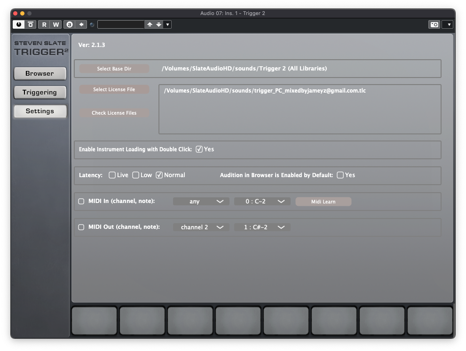Click the window title 'Audio 07: Ins. 1 - Trigger 2'
This screenshot has height=351, width=466.
pyautogui.click(x=233, y=13)
